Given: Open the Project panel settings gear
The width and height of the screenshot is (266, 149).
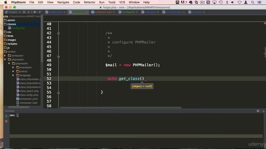Looking at the screenshot, I should click(35, 12).
